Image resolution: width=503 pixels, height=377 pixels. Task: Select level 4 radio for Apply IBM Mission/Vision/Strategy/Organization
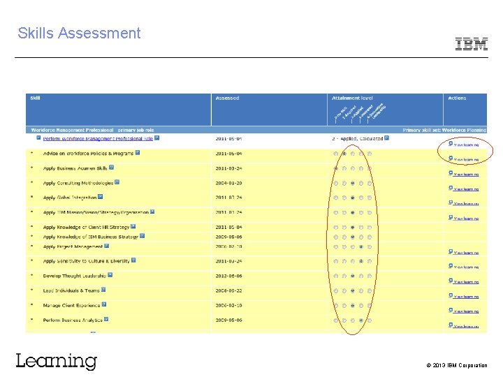[370, 212]
